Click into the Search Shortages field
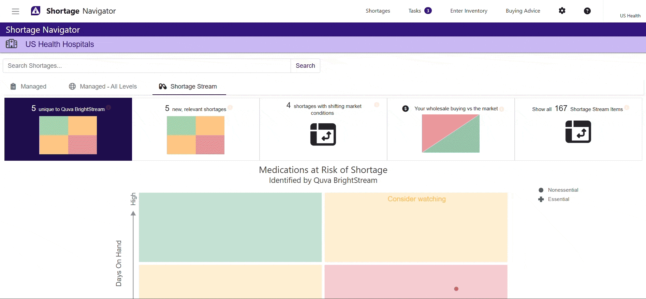The image size is (646, 299). [147, 66]
